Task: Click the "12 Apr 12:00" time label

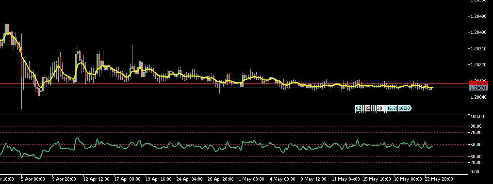Action: pyautogui.click(x=96, y=179)
